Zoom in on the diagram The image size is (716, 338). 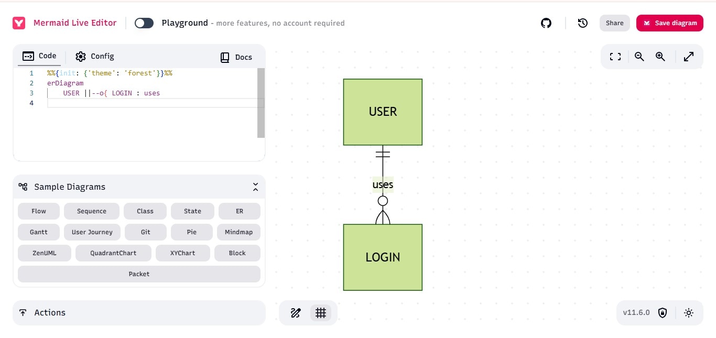click(x=660, y=57)
